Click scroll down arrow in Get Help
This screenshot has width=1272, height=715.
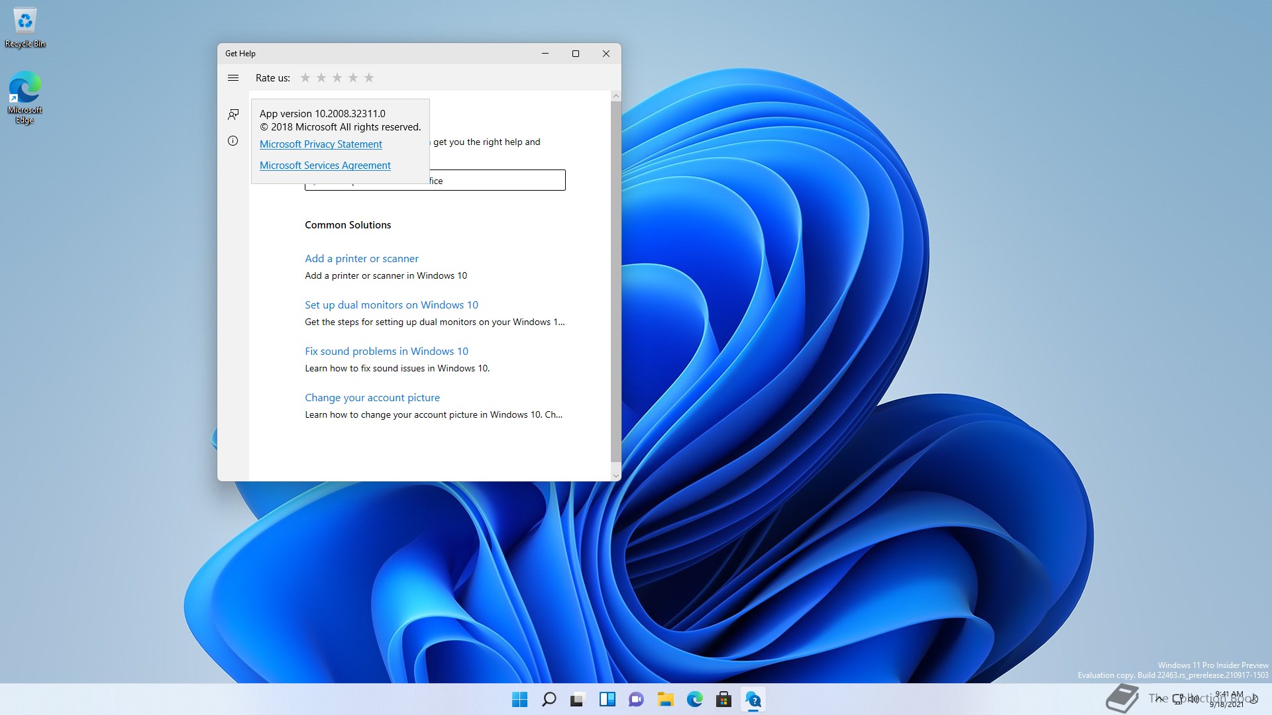tap(616, 475)
